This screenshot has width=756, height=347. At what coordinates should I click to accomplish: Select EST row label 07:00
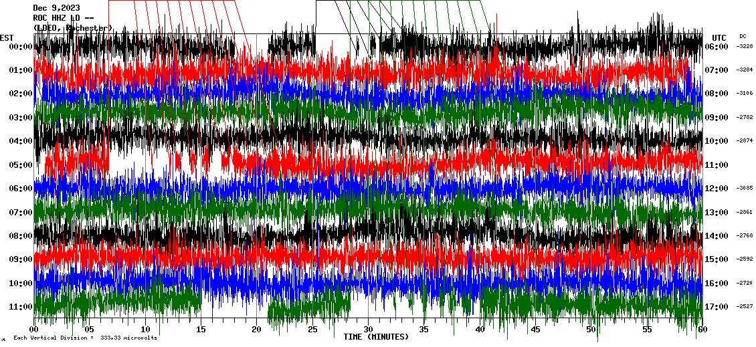(20, 212)
